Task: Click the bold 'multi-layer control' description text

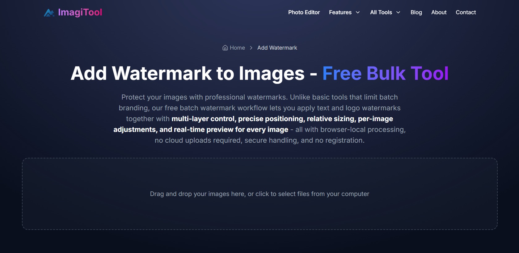Action: [x=203, y=119]
